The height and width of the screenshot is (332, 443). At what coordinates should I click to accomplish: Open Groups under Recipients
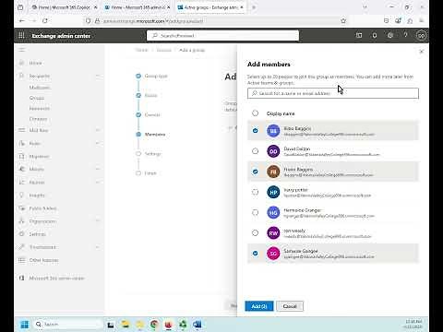pos(37,98)
